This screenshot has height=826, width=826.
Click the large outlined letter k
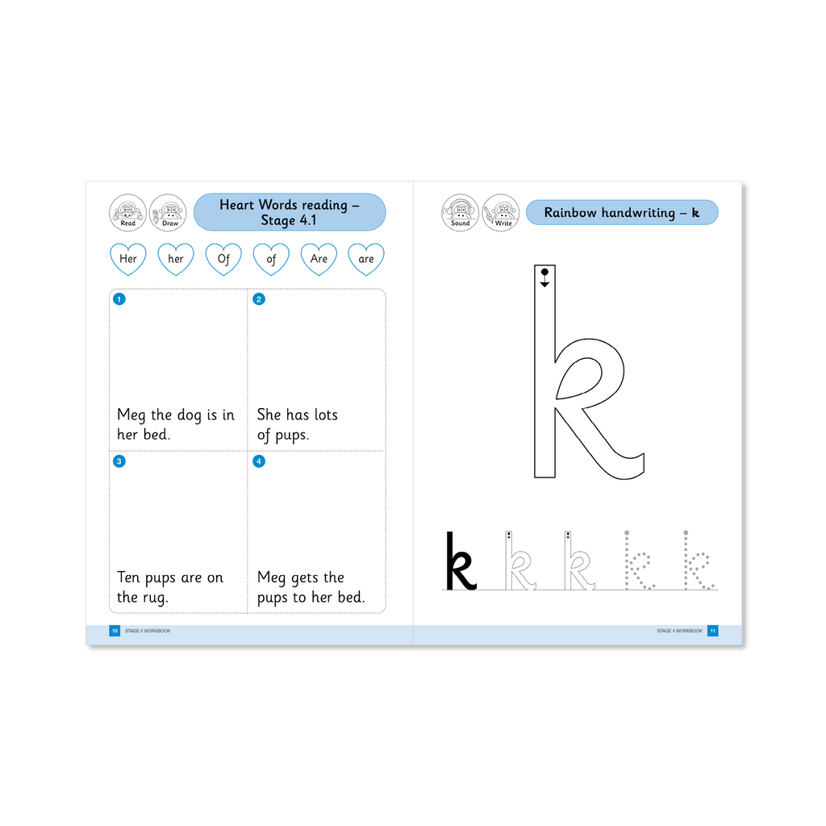point(589,372)
